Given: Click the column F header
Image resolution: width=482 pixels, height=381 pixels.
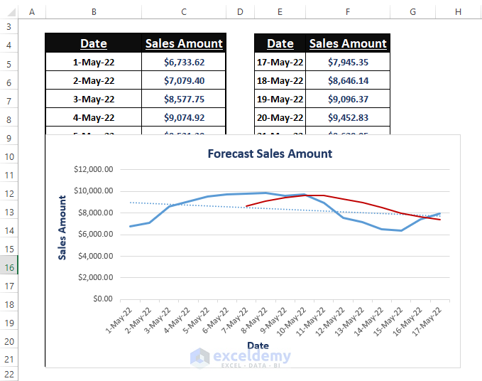Looking at the screenshot, I should coord(348,11).
